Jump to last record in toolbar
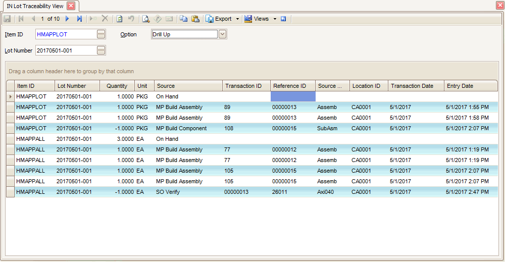 [x=79, y=19]
